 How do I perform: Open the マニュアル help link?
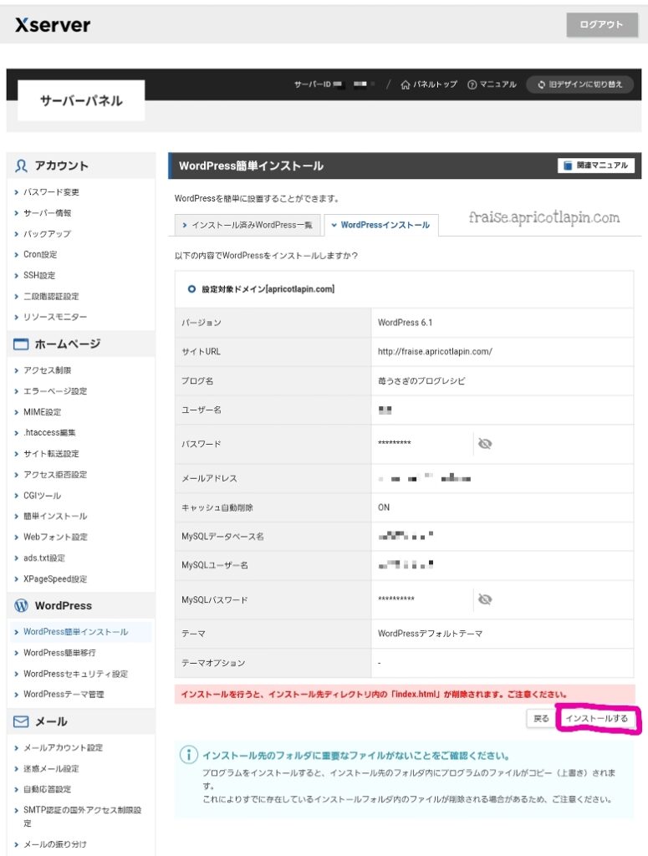(x=492, y=84)
